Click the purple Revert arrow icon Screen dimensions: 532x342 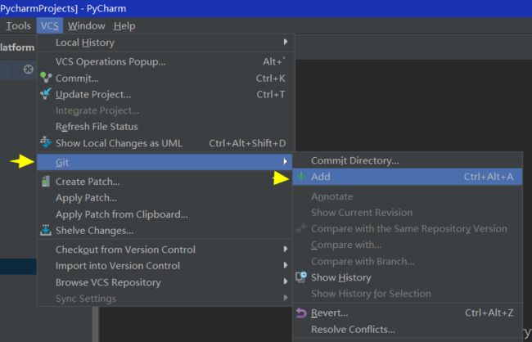pyautogui.click(x=301, y=313)
